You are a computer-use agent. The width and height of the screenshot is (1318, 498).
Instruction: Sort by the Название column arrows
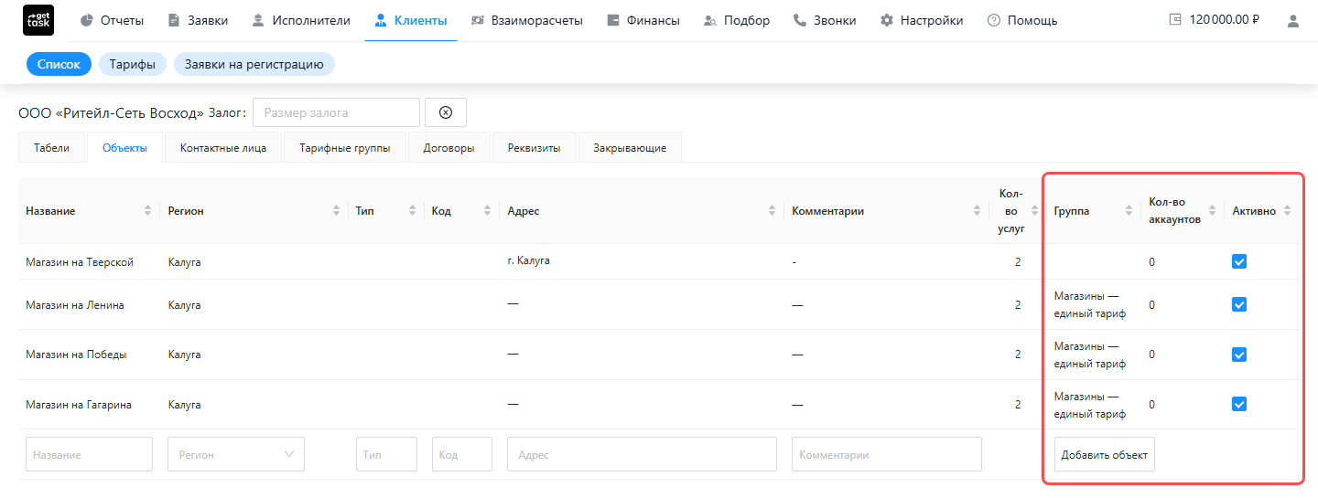(x=148, y=211)
